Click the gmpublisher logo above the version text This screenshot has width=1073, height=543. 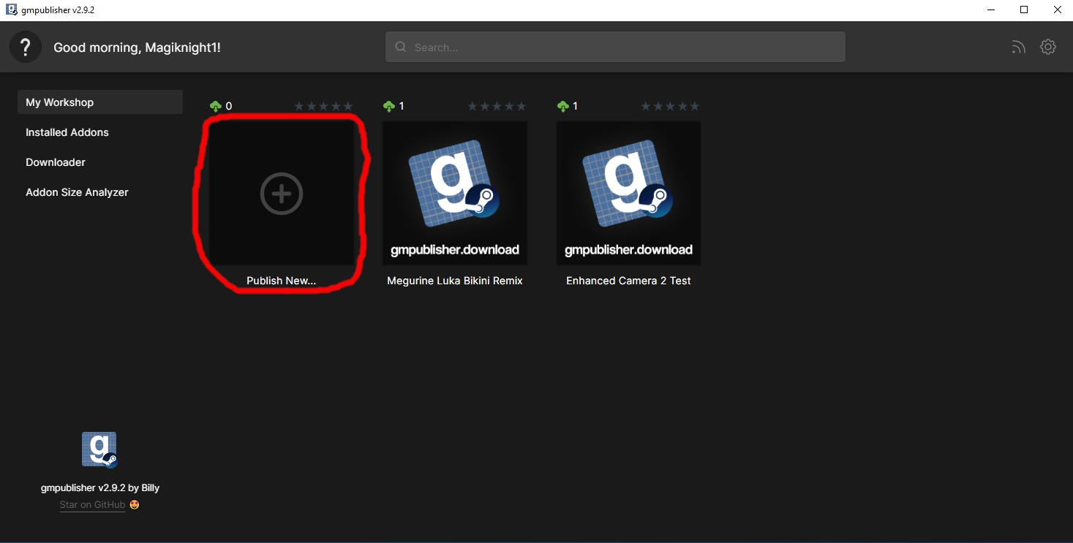99,449
